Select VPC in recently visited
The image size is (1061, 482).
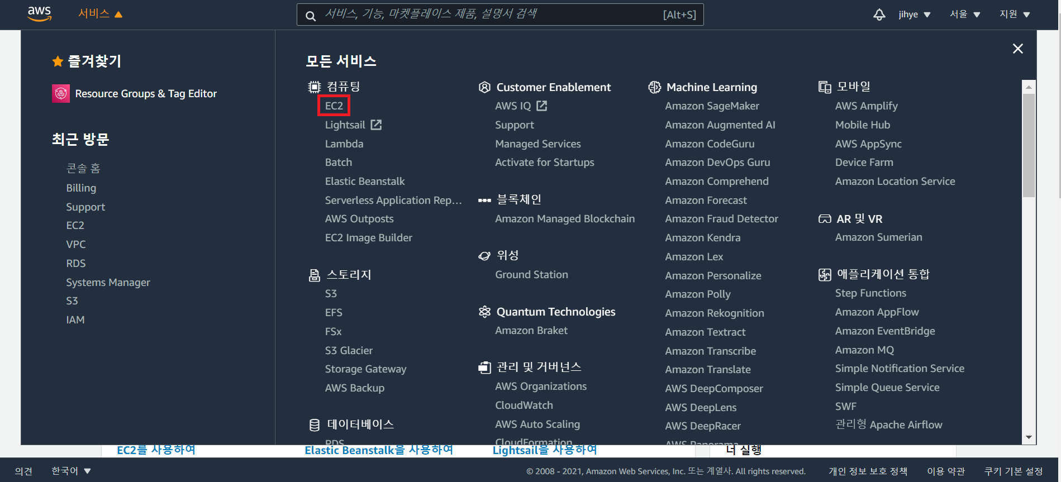tap(76, 244)
